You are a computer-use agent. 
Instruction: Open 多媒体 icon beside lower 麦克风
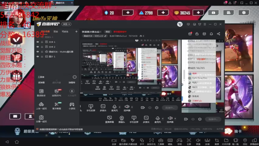(146, 119)
